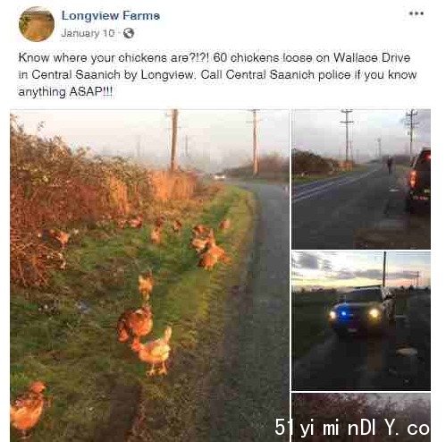Open the three-dot post options menu
446x442 pixels.
(417, 13)
